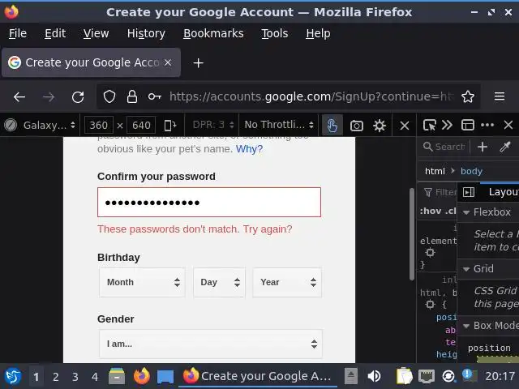Open the Bookmarks menu
This screenshot has height=389, width=519.
tap(213, 33)
